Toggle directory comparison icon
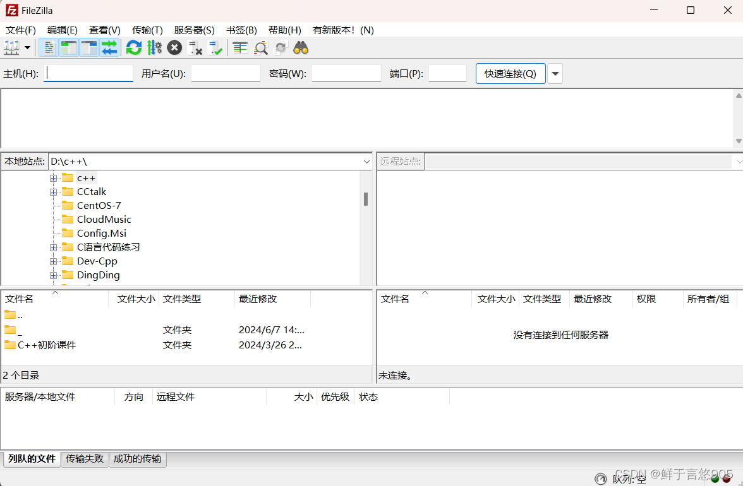 click(260, 48)
